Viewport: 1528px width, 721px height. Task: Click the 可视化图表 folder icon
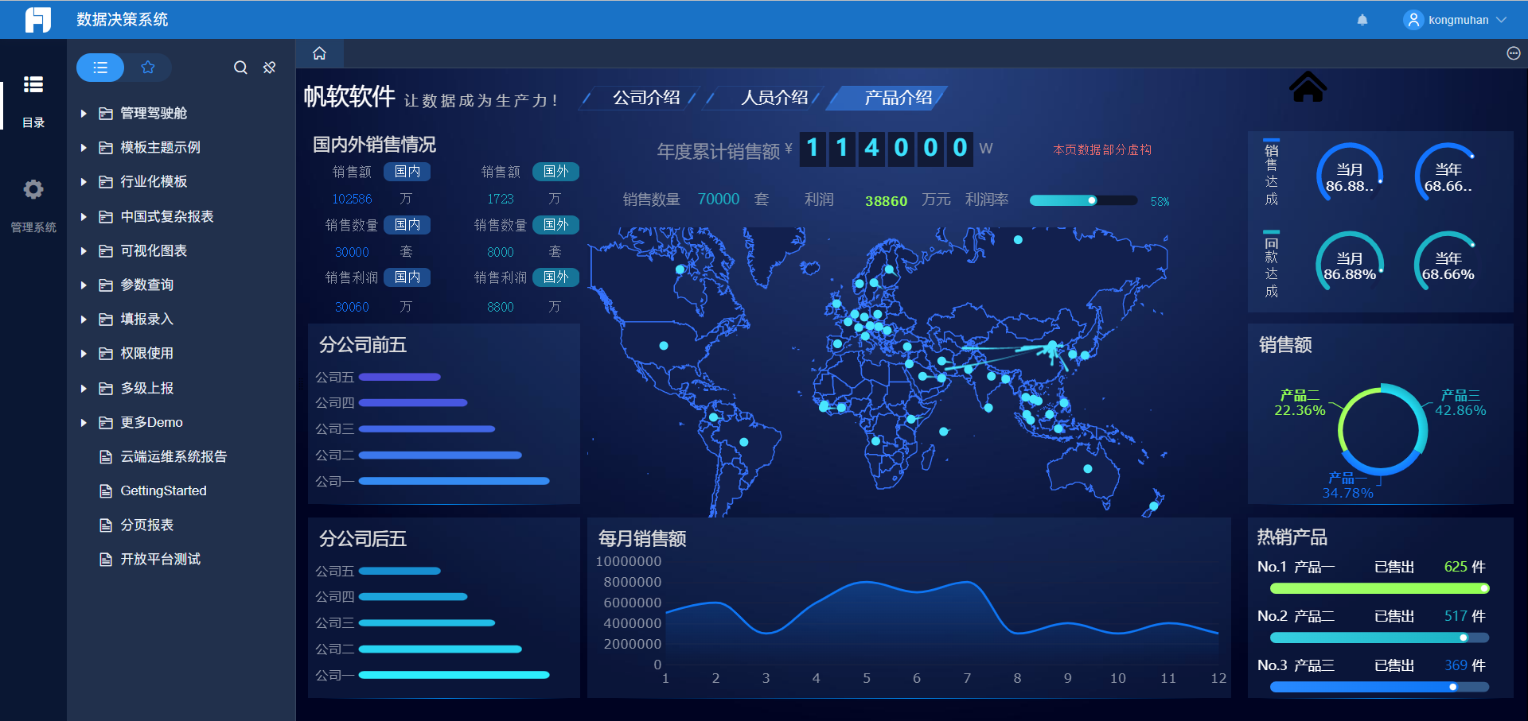pyautogui.click(x=106, y=251)
